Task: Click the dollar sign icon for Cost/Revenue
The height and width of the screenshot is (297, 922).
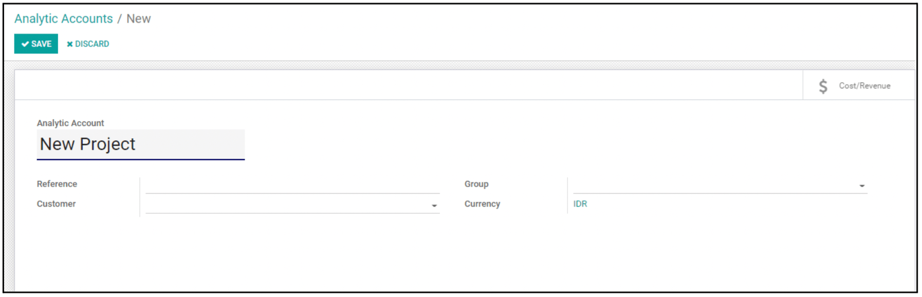Action: pos(823,86)
